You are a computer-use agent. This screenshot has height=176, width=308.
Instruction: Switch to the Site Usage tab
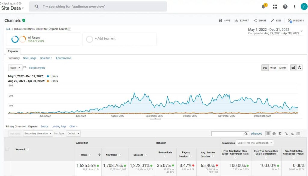click(30, 58)
